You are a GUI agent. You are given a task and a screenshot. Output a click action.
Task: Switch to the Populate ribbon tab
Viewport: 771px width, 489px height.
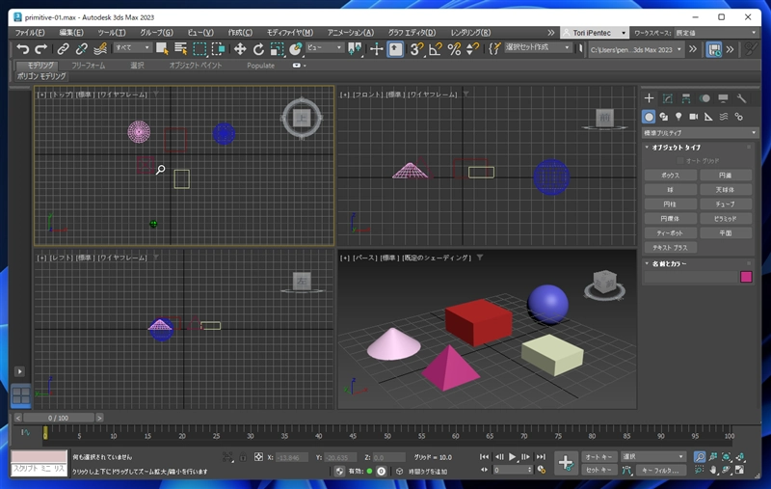(260, 66)
